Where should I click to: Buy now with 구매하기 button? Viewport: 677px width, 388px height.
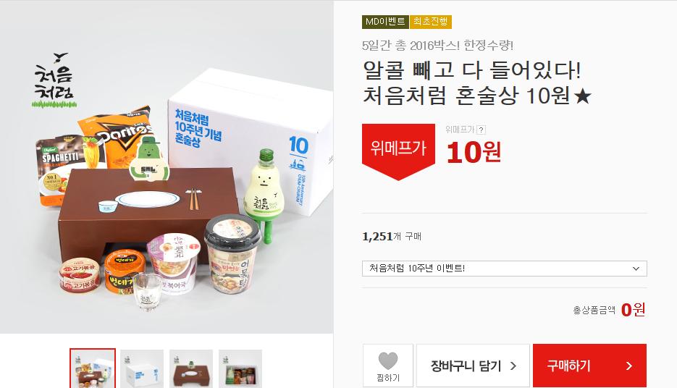tap(589, 366)
